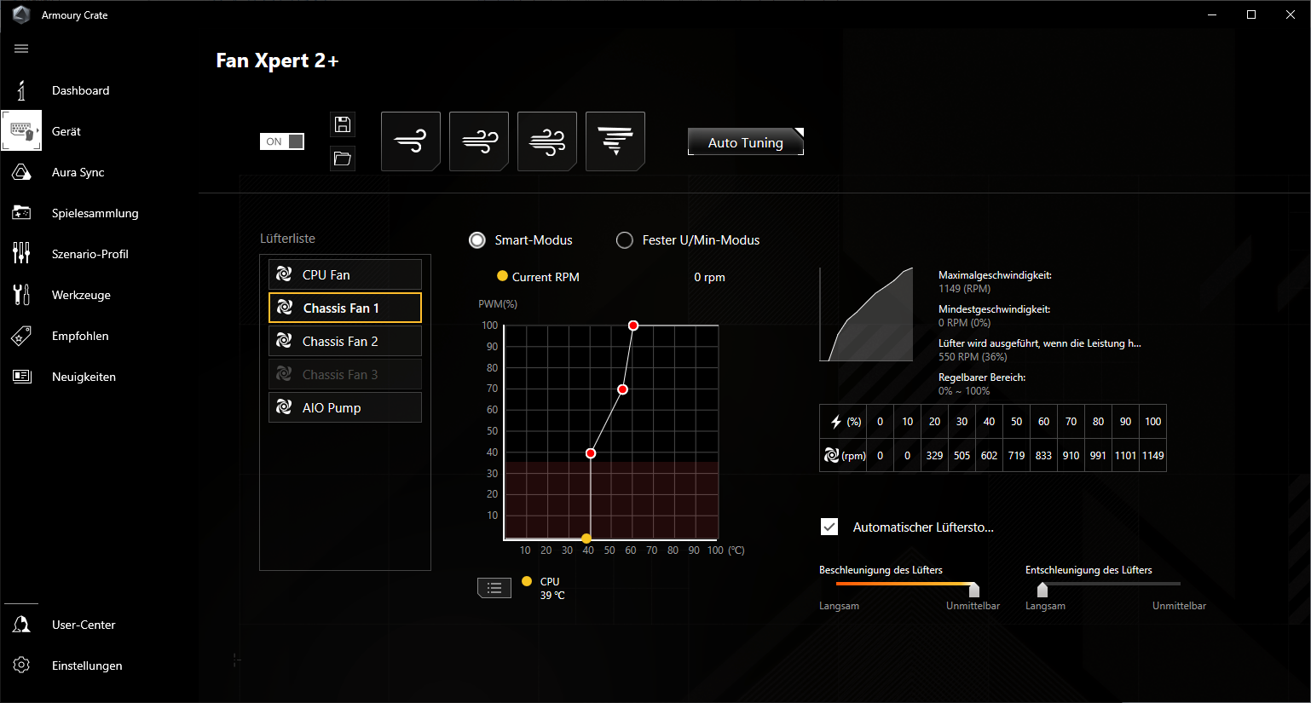
Task: Select CPU Fan in Lüfterliste
Action: tap(345, 274)
